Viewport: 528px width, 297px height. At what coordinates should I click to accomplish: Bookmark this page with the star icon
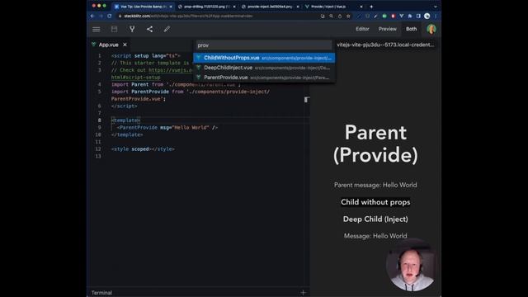(x=348, y=16)
